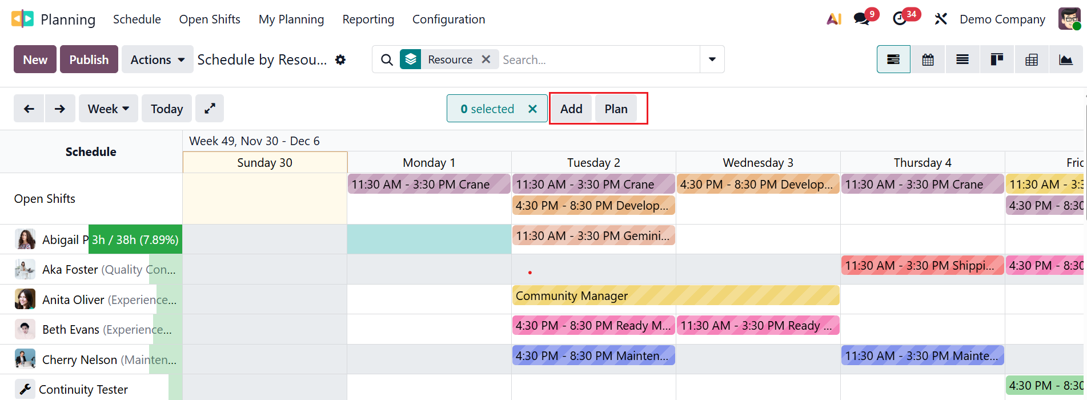1087x400 pixels.
Task: Click Anita Oliver's avatar picture
Action: (x=25, y=299)
